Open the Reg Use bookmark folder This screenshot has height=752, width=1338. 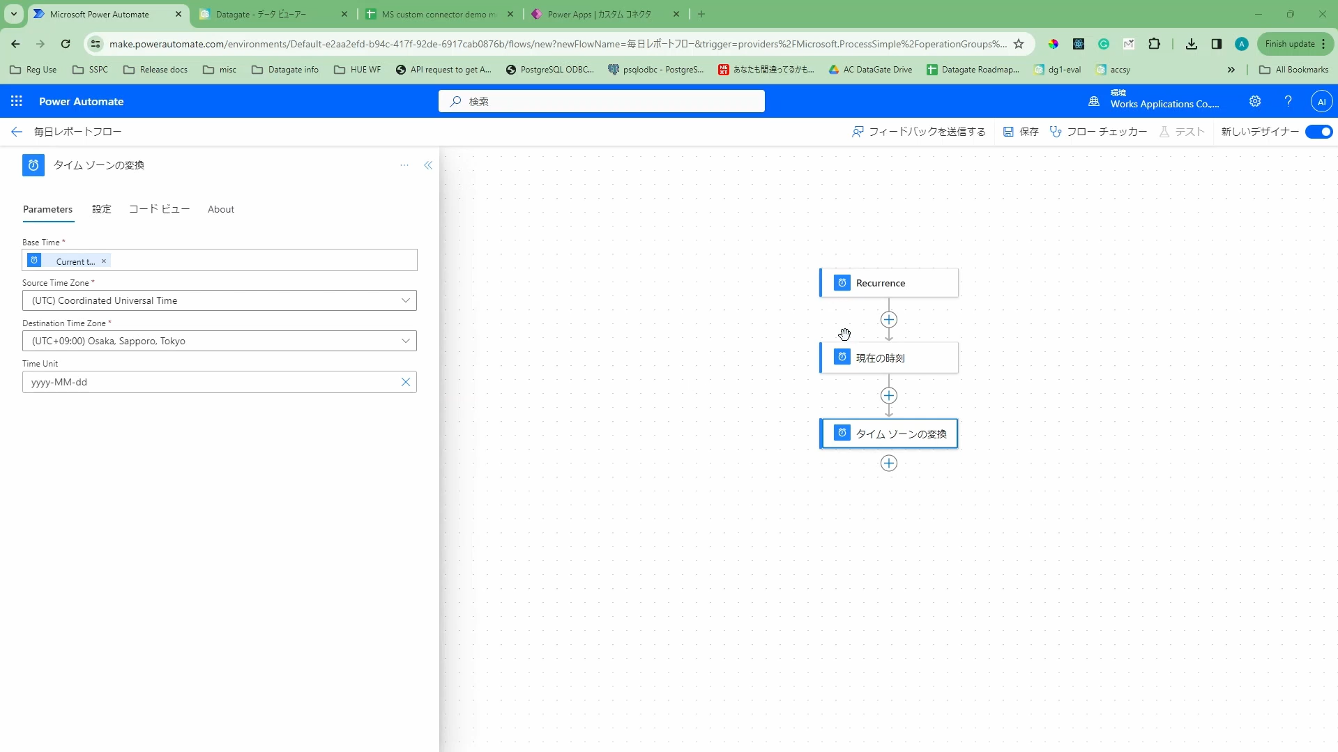[33, 70]
